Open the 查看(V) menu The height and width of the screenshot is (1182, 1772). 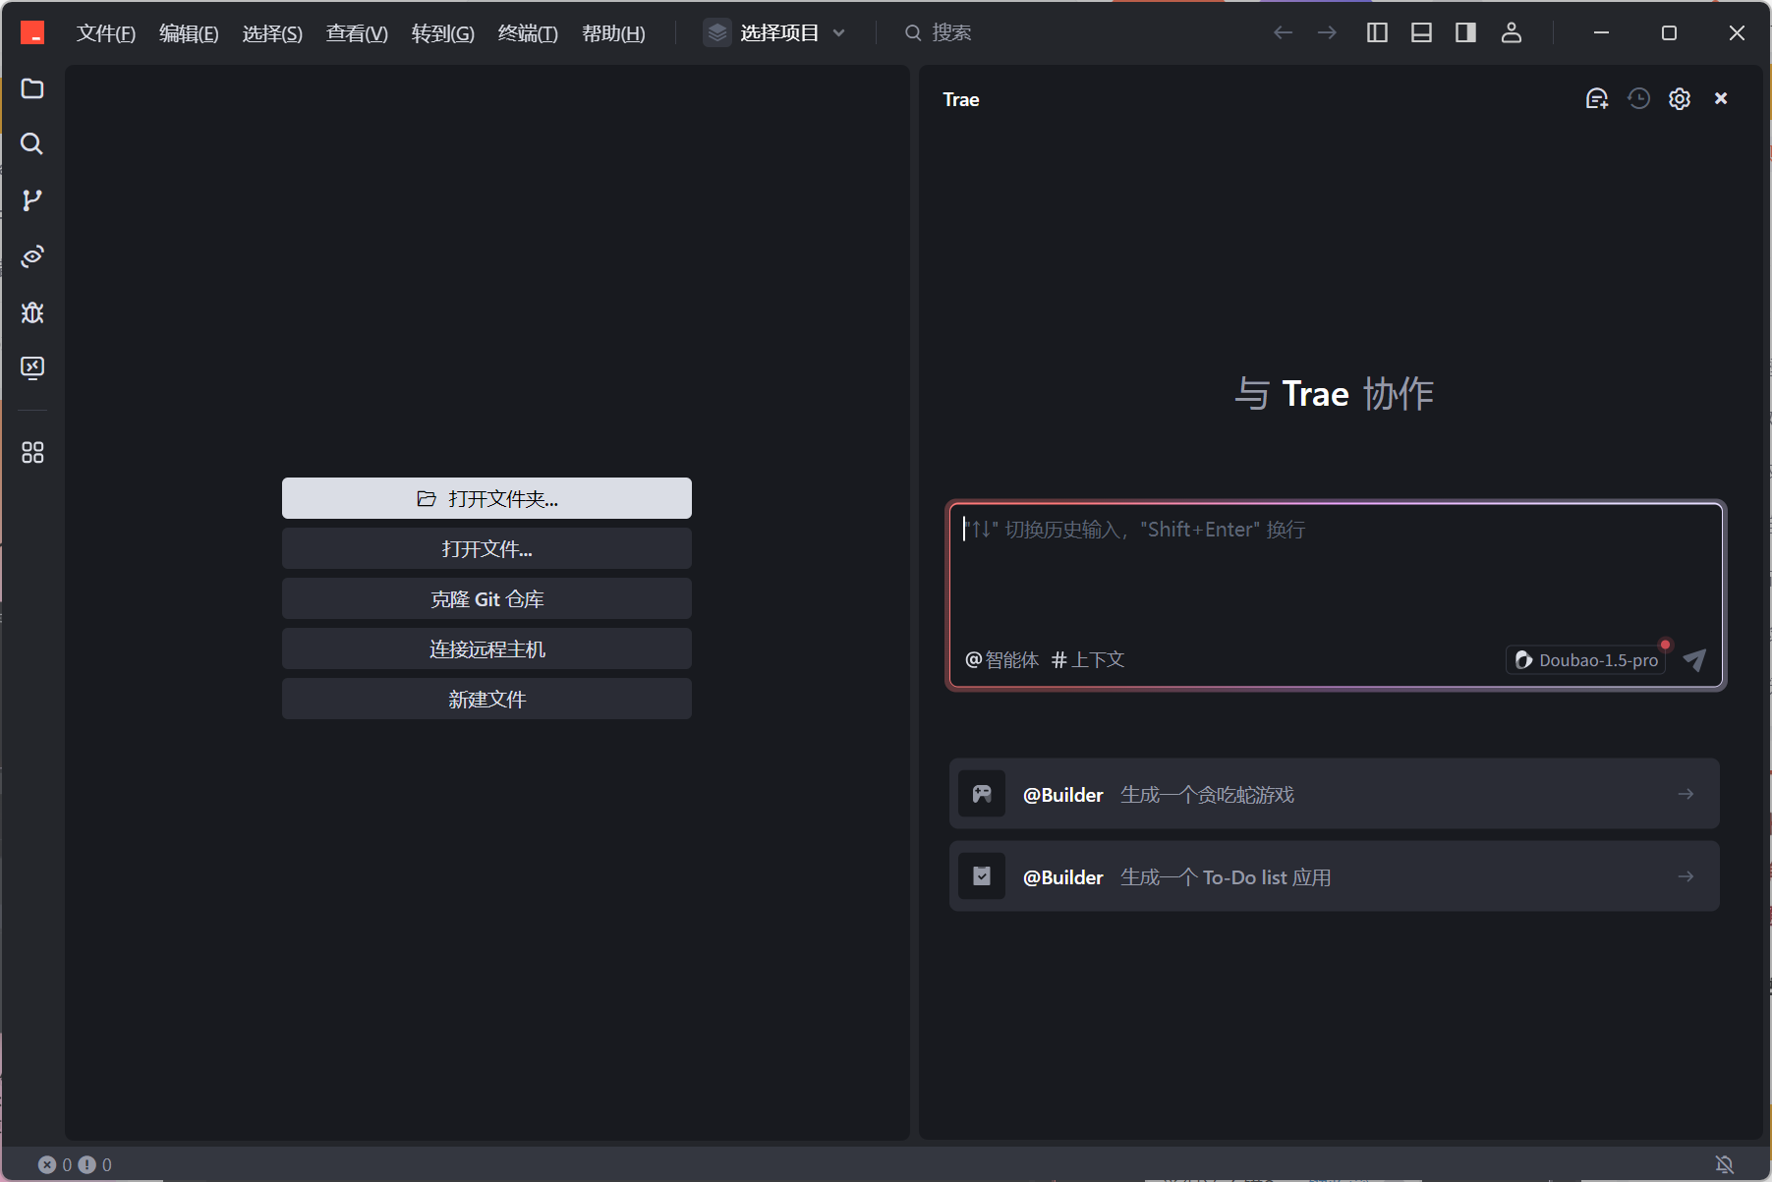point(357,33)
